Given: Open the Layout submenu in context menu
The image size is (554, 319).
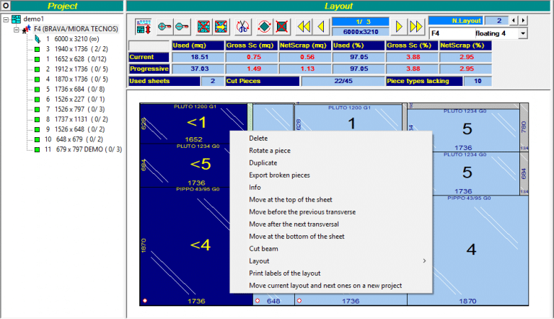Looking at the screenshot, I should [331, 261].
